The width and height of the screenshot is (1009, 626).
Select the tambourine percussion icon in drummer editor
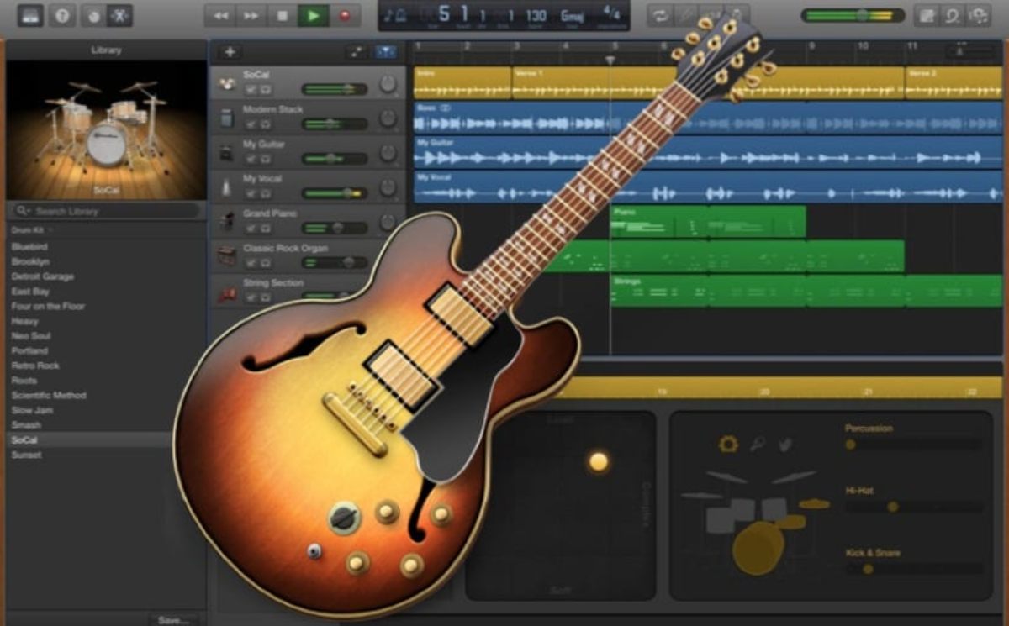[x=727, y=444]
